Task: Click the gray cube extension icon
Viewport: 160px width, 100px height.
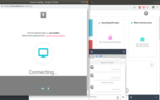Action: (147, 7)
